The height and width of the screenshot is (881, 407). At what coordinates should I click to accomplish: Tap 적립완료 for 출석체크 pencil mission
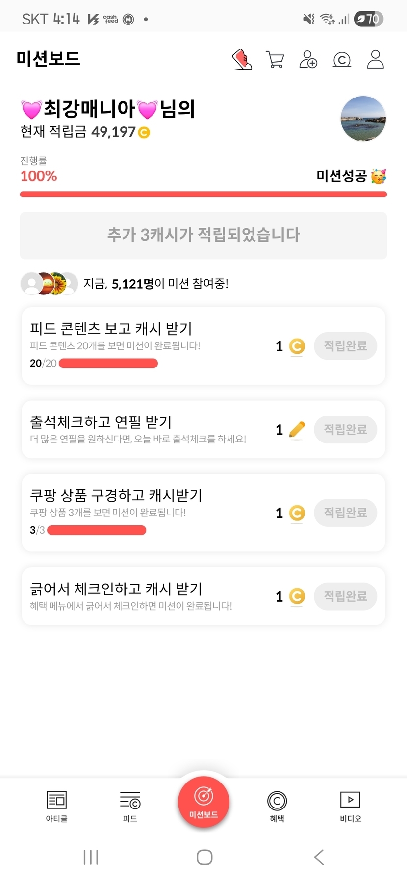coord(345,429)
